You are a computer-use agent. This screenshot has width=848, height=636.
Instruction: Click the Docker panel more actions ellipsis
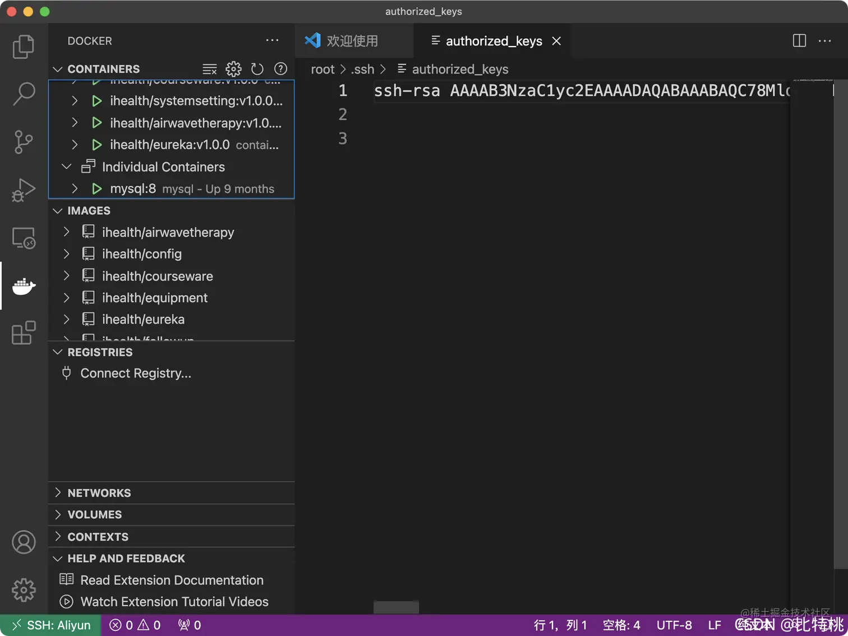click(x=273, y=40)
